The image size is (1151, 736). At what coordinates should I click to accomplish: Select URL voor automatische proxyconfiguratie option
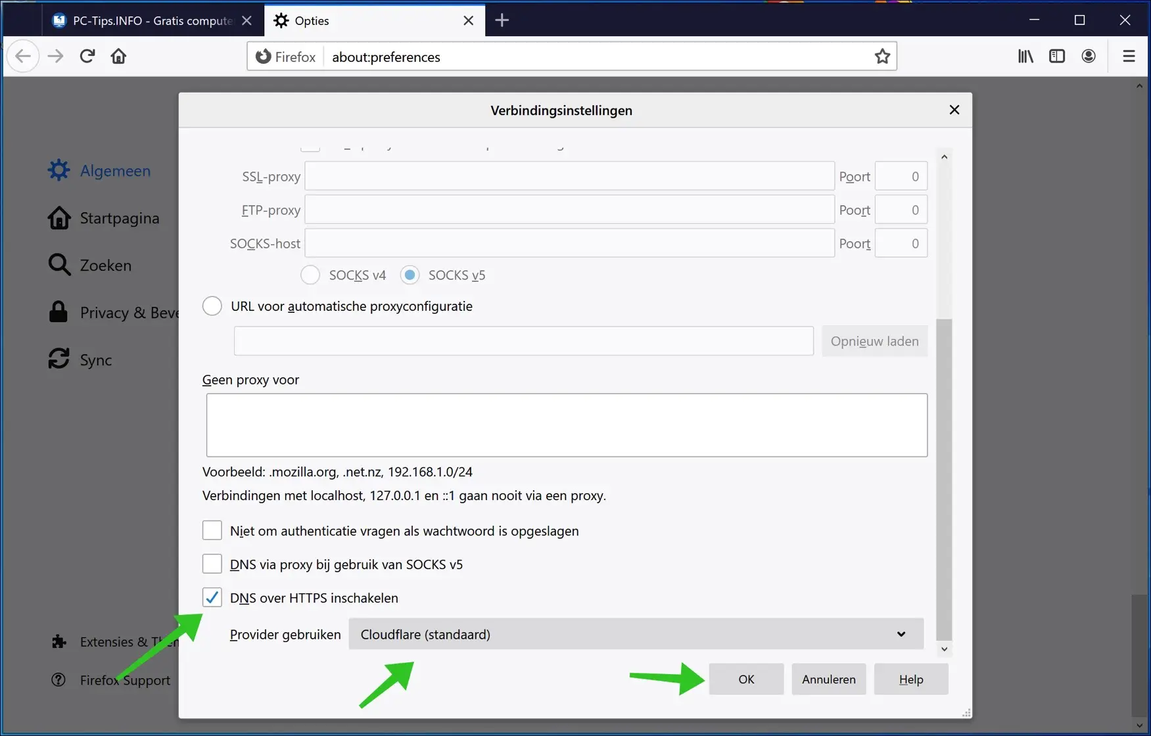(212, 306)
